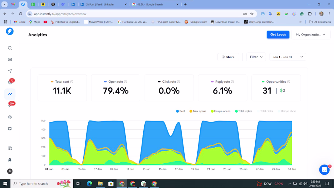Viewport: 334px width, 188px height.
Task: Open the Filter dropdown
Action: click(x=256, y=57)
